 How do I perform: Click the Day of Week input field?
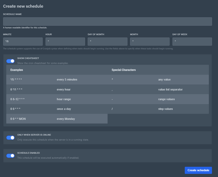tap(192, 41)
